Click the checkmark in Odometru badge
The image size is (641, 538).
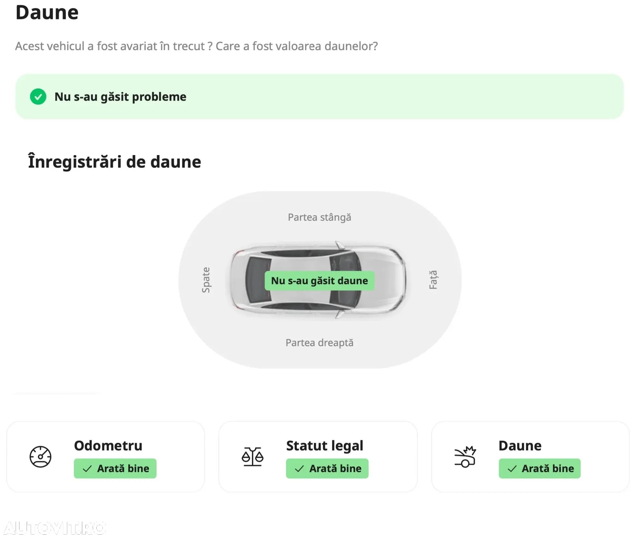pyautogui.click(x=87, y=468)
